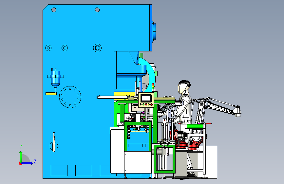Select the green roller on the operator station
This screenshot has height=184, width=284.
[x=195, y=126]
